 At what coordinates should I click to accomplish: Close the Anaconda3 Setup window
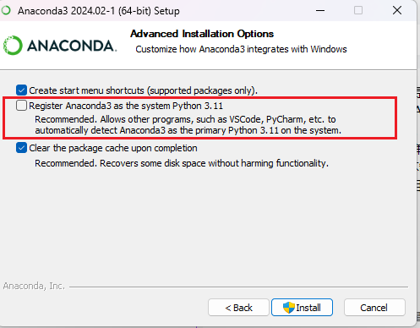click(397, 11)
